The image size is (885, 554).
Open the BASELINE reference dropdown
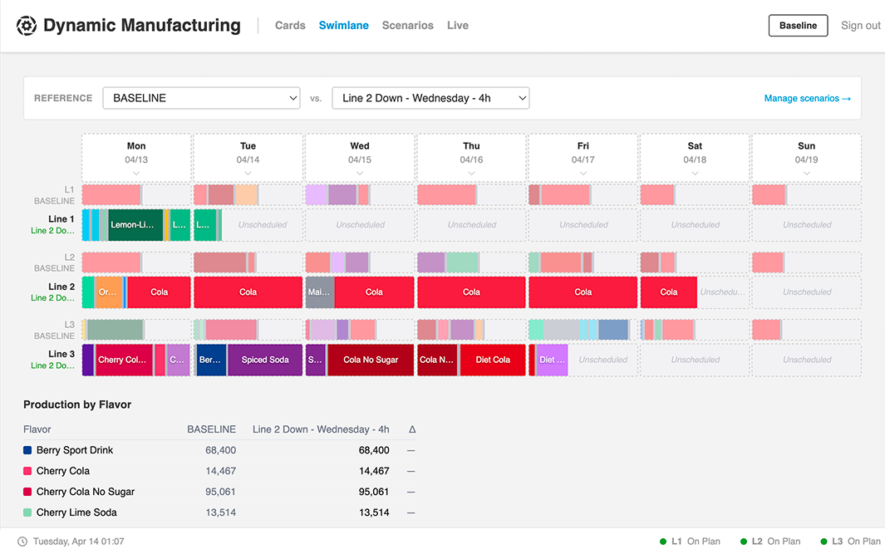(x=201, y=98)
